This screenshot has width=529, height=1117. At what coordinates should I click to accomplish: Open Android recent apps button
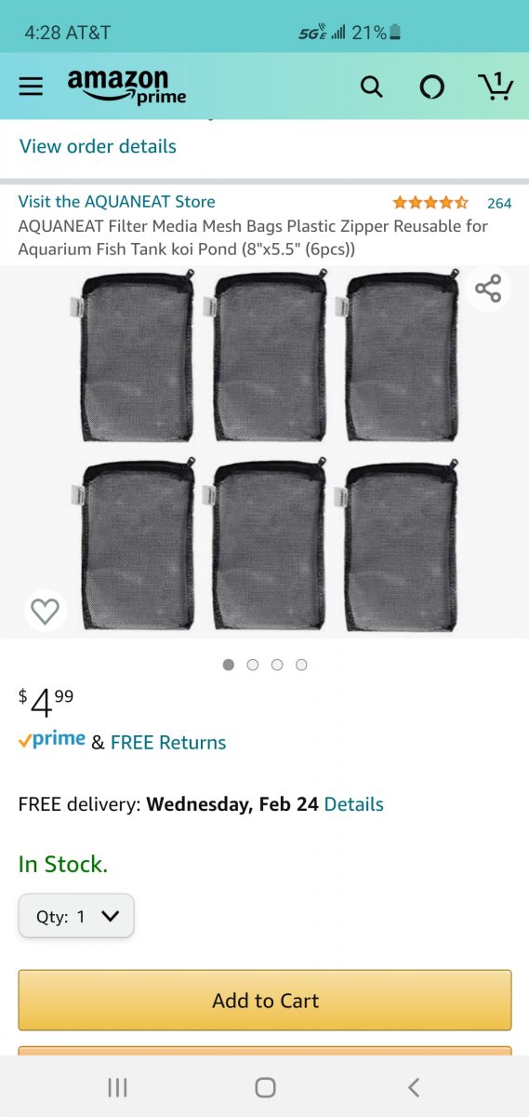click(x=117, y=1086)
